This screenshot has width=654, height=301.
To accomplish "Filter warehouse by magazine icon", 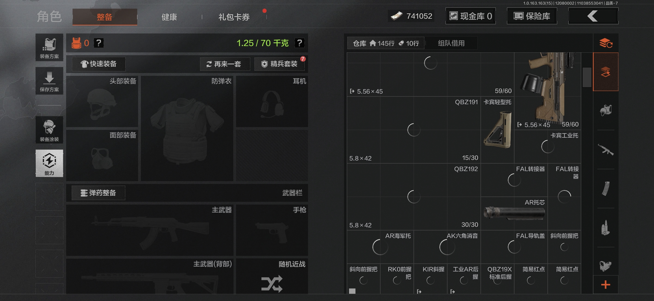I will click(605, 189).
